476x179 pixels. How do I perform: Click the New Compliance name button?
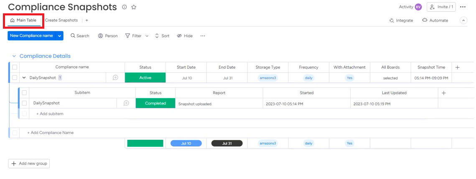[x=32, y=36]
